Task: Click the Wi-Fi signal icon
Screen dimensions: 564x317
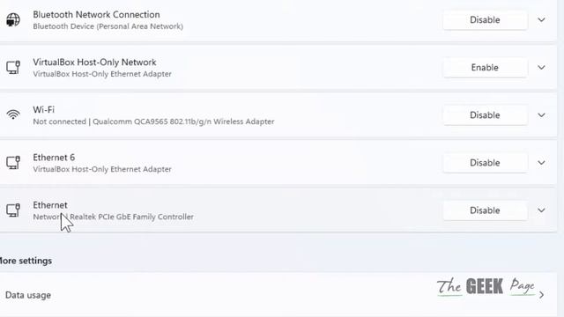Action: pyautogui.click(x=13, y=114)
